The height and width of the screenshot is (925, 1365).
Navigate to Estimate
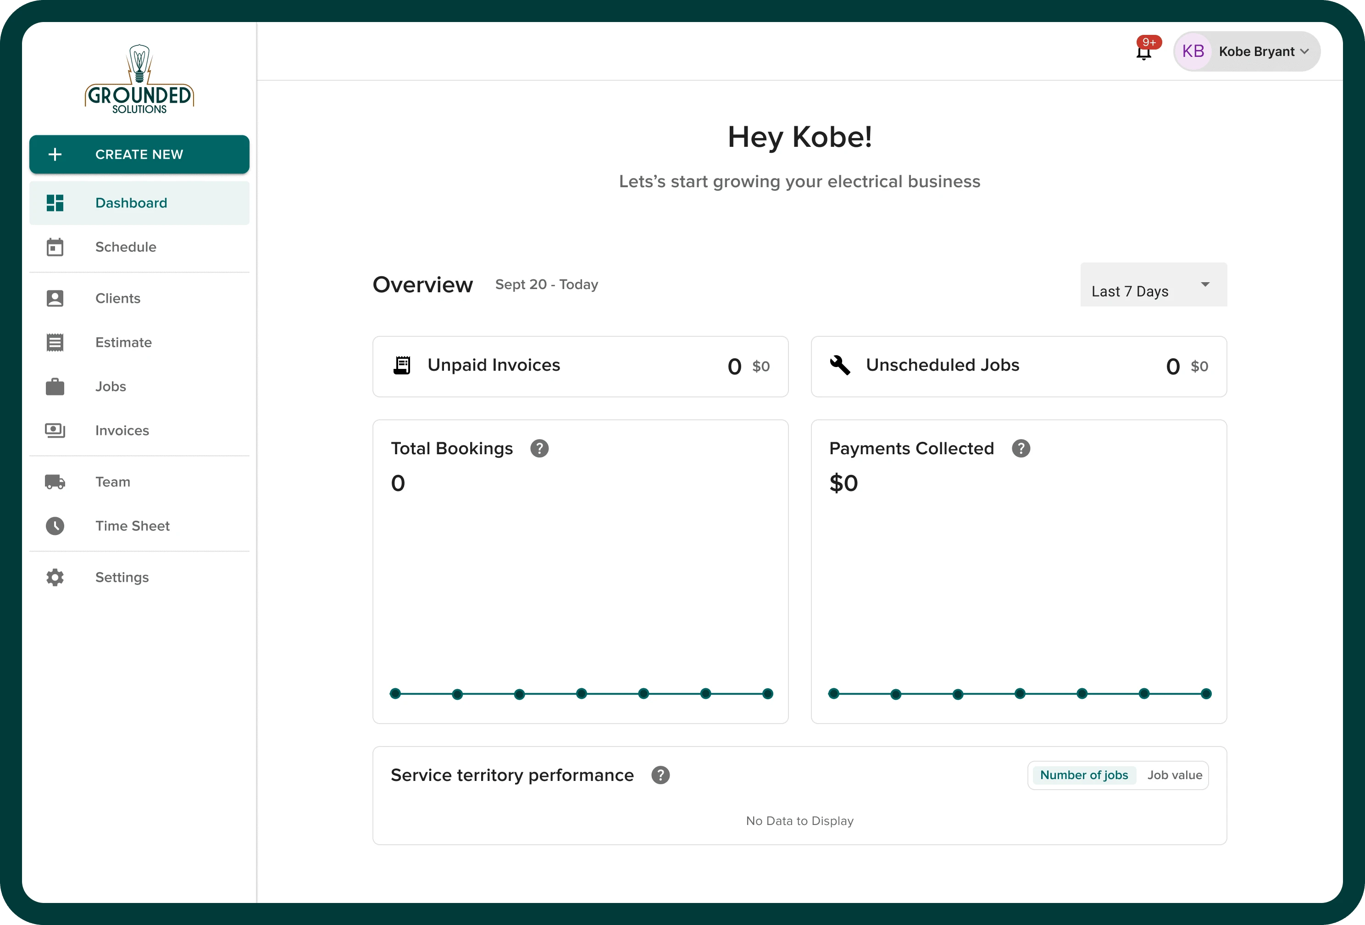(139, 343)
